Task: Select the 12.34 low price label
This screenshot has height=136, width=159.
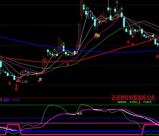Action: (23, 82)
